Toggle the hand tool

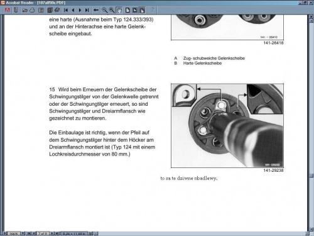pyautogui.click(x=119, y=10)
